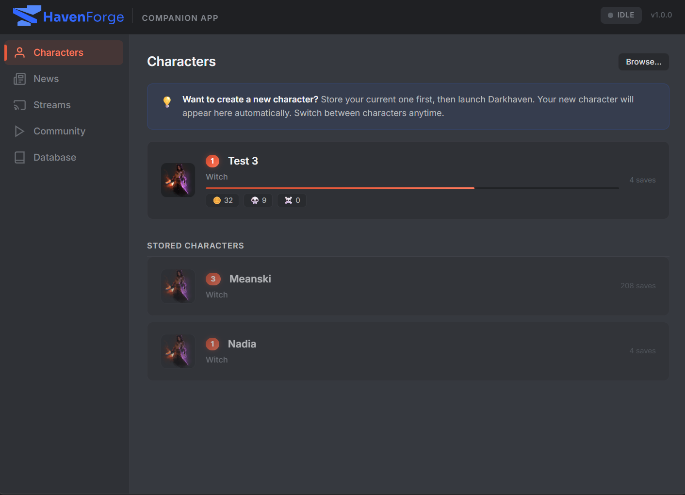Click the Nadia character portrait
685x495 pixels.
click(x=178, y=351)
